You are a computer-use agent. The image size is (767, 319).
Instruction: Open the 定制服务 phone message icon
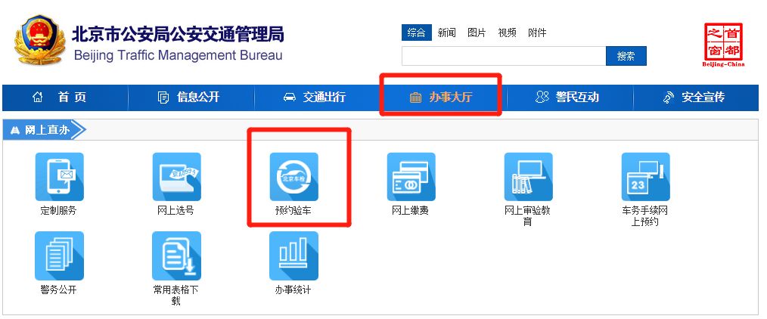59,177
